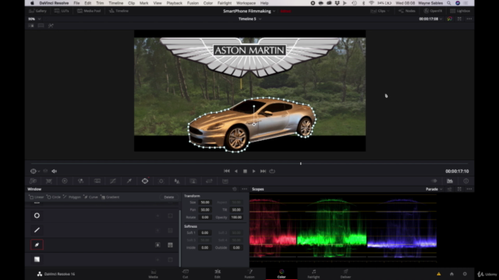Open the Sizing palette
The height and width of the screenshot is (280, 499).
tap(209, 181)
